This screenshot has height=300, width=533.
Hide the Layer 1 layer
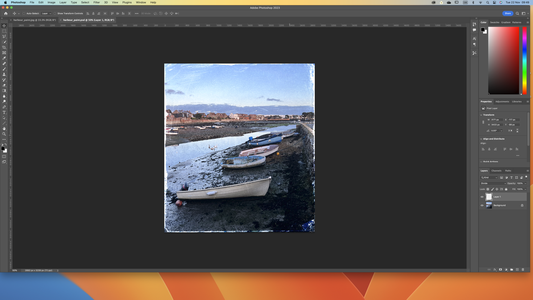[482, 197]
